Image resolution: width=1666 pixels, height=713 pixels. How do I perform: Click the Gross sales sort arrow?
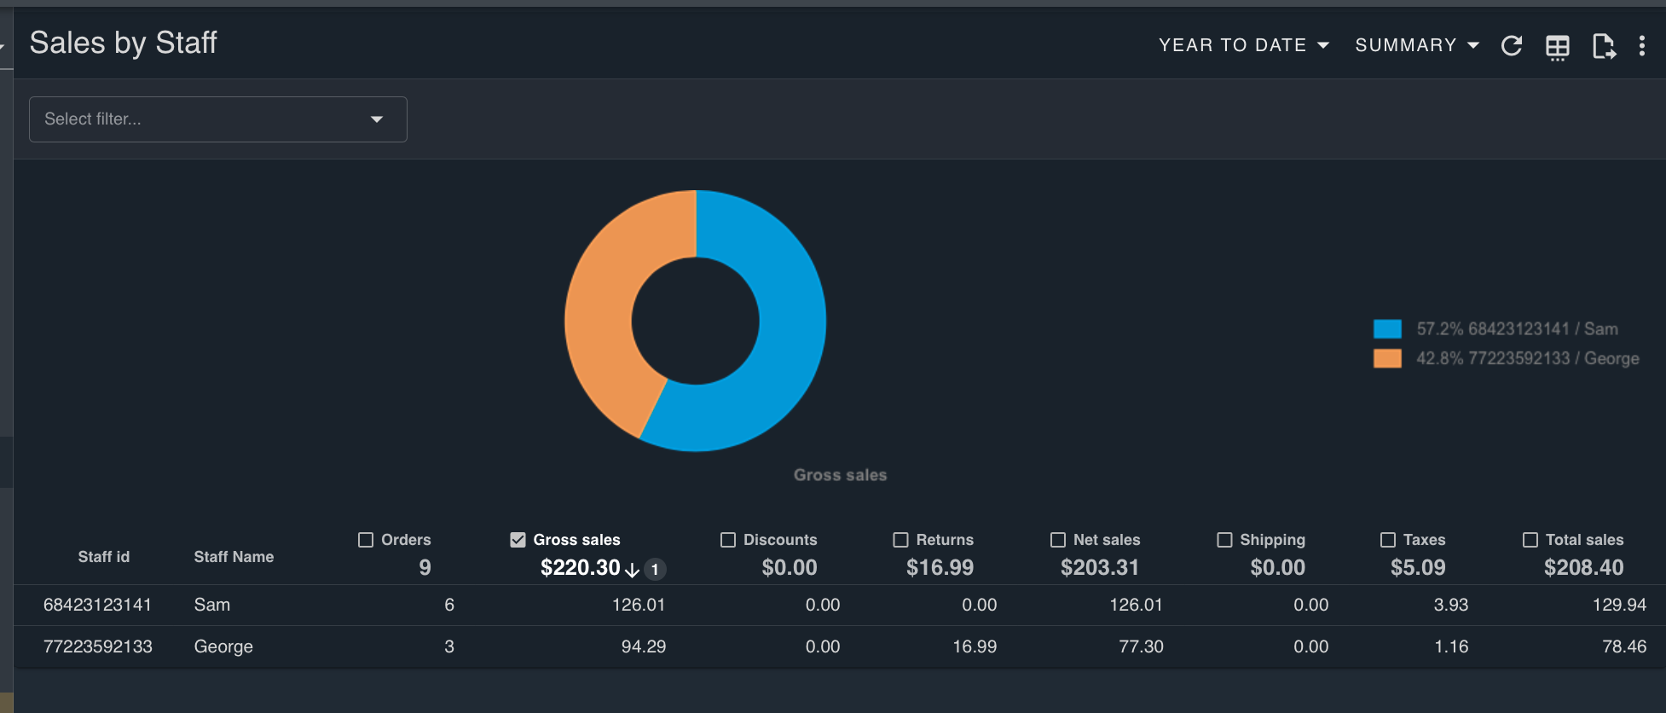pos(632,570)
